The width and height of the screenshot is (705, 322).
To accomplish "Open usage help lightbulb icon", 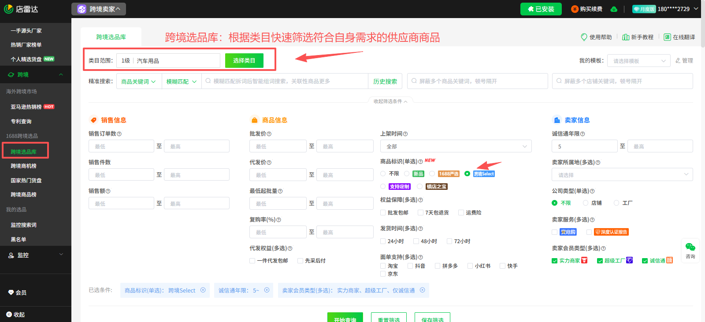I will 584,37.
